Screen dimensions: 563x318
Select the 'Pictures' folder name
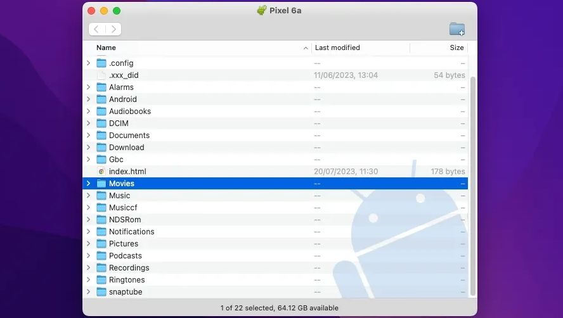(124, 244)
